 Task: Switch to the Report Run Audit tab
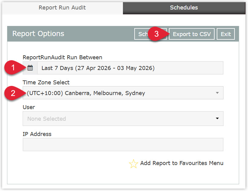point(62,8)
